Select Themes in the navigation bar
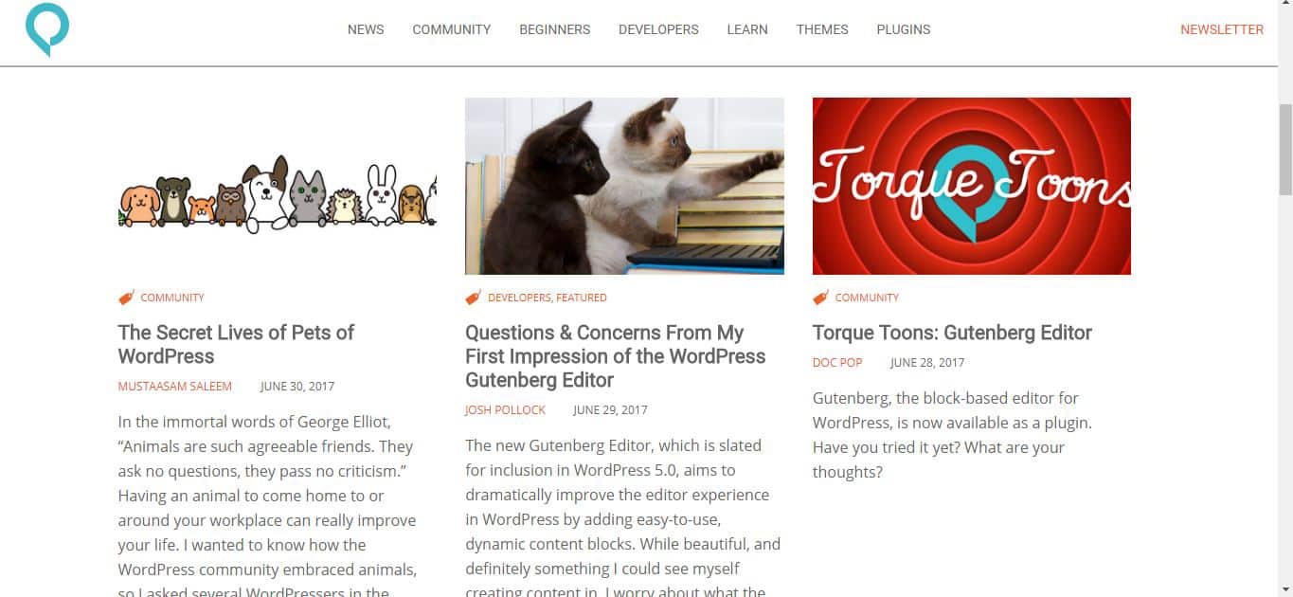The height and width of the screenshot is (597, 1293). 822,29
